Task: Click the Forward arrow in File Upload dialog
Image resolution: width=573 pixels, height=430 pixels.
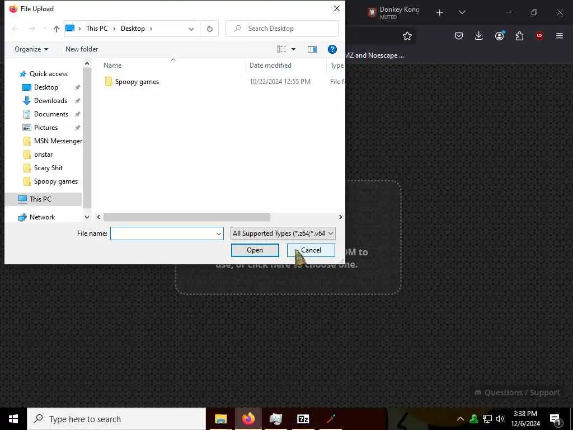Action: point(32,29)
